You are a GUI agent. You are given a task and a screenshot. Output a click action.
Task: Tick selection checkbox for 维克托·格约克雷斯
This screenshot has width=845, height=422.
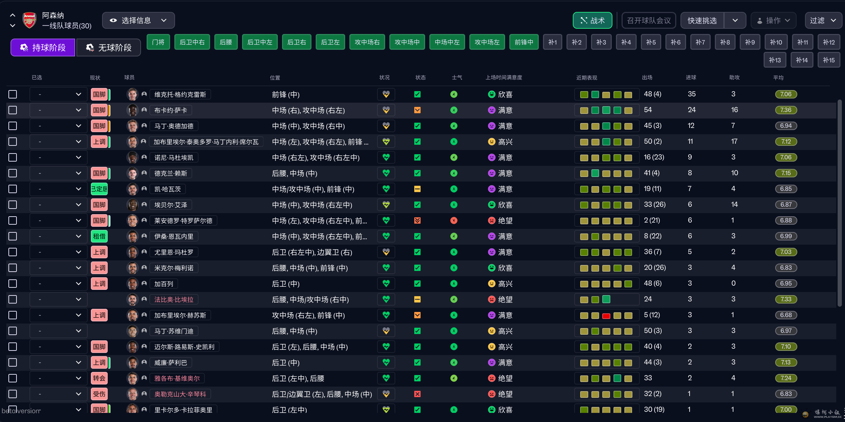pos(13,94)
